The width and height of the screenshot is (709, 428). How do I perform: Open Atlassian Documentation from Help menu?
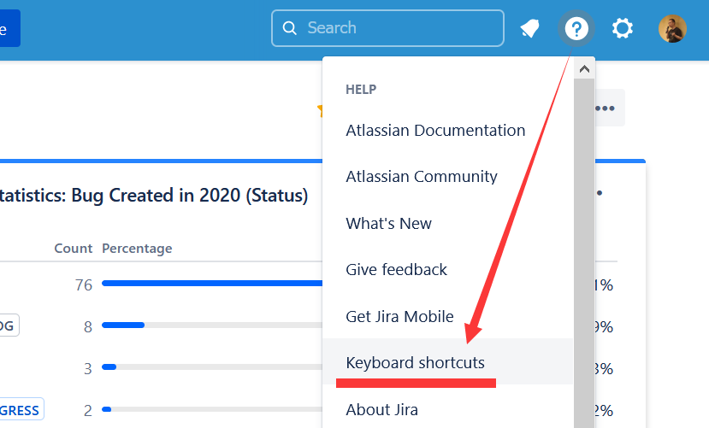pos(435,131)
